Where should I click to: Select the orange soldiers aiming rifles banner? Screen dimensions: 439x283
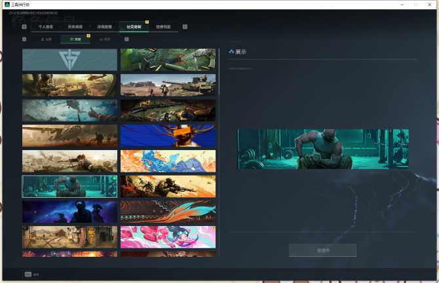click(x=168, y=187)
